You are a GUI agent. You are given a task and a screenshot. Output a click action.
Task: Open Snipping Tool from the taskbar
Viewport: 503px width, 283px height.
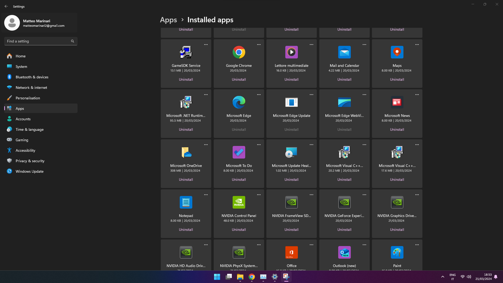pyautogui.click(x=286, y=277)
